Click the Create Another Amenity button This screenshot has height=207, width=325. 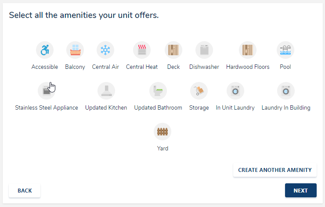275,170
